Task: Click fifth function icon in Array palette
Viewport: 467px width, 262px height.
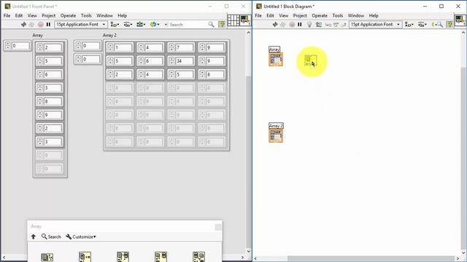Action: [198, 257]
